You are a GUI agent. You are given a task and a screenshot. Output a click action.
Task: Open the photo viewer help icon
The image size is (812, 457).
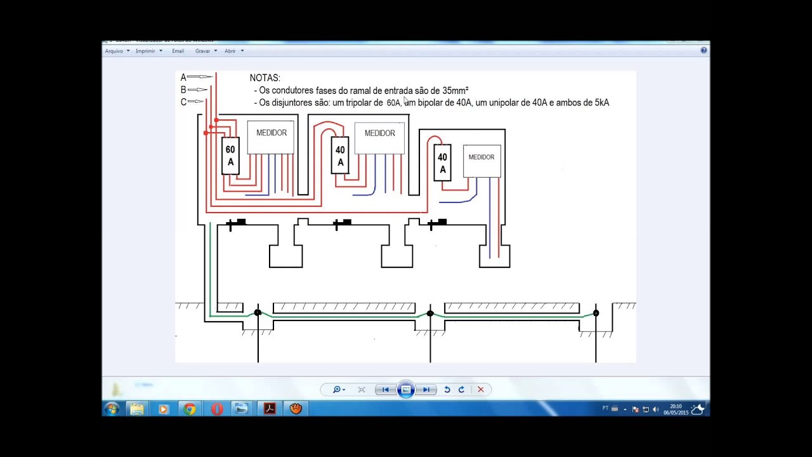[x=704, y=50]
